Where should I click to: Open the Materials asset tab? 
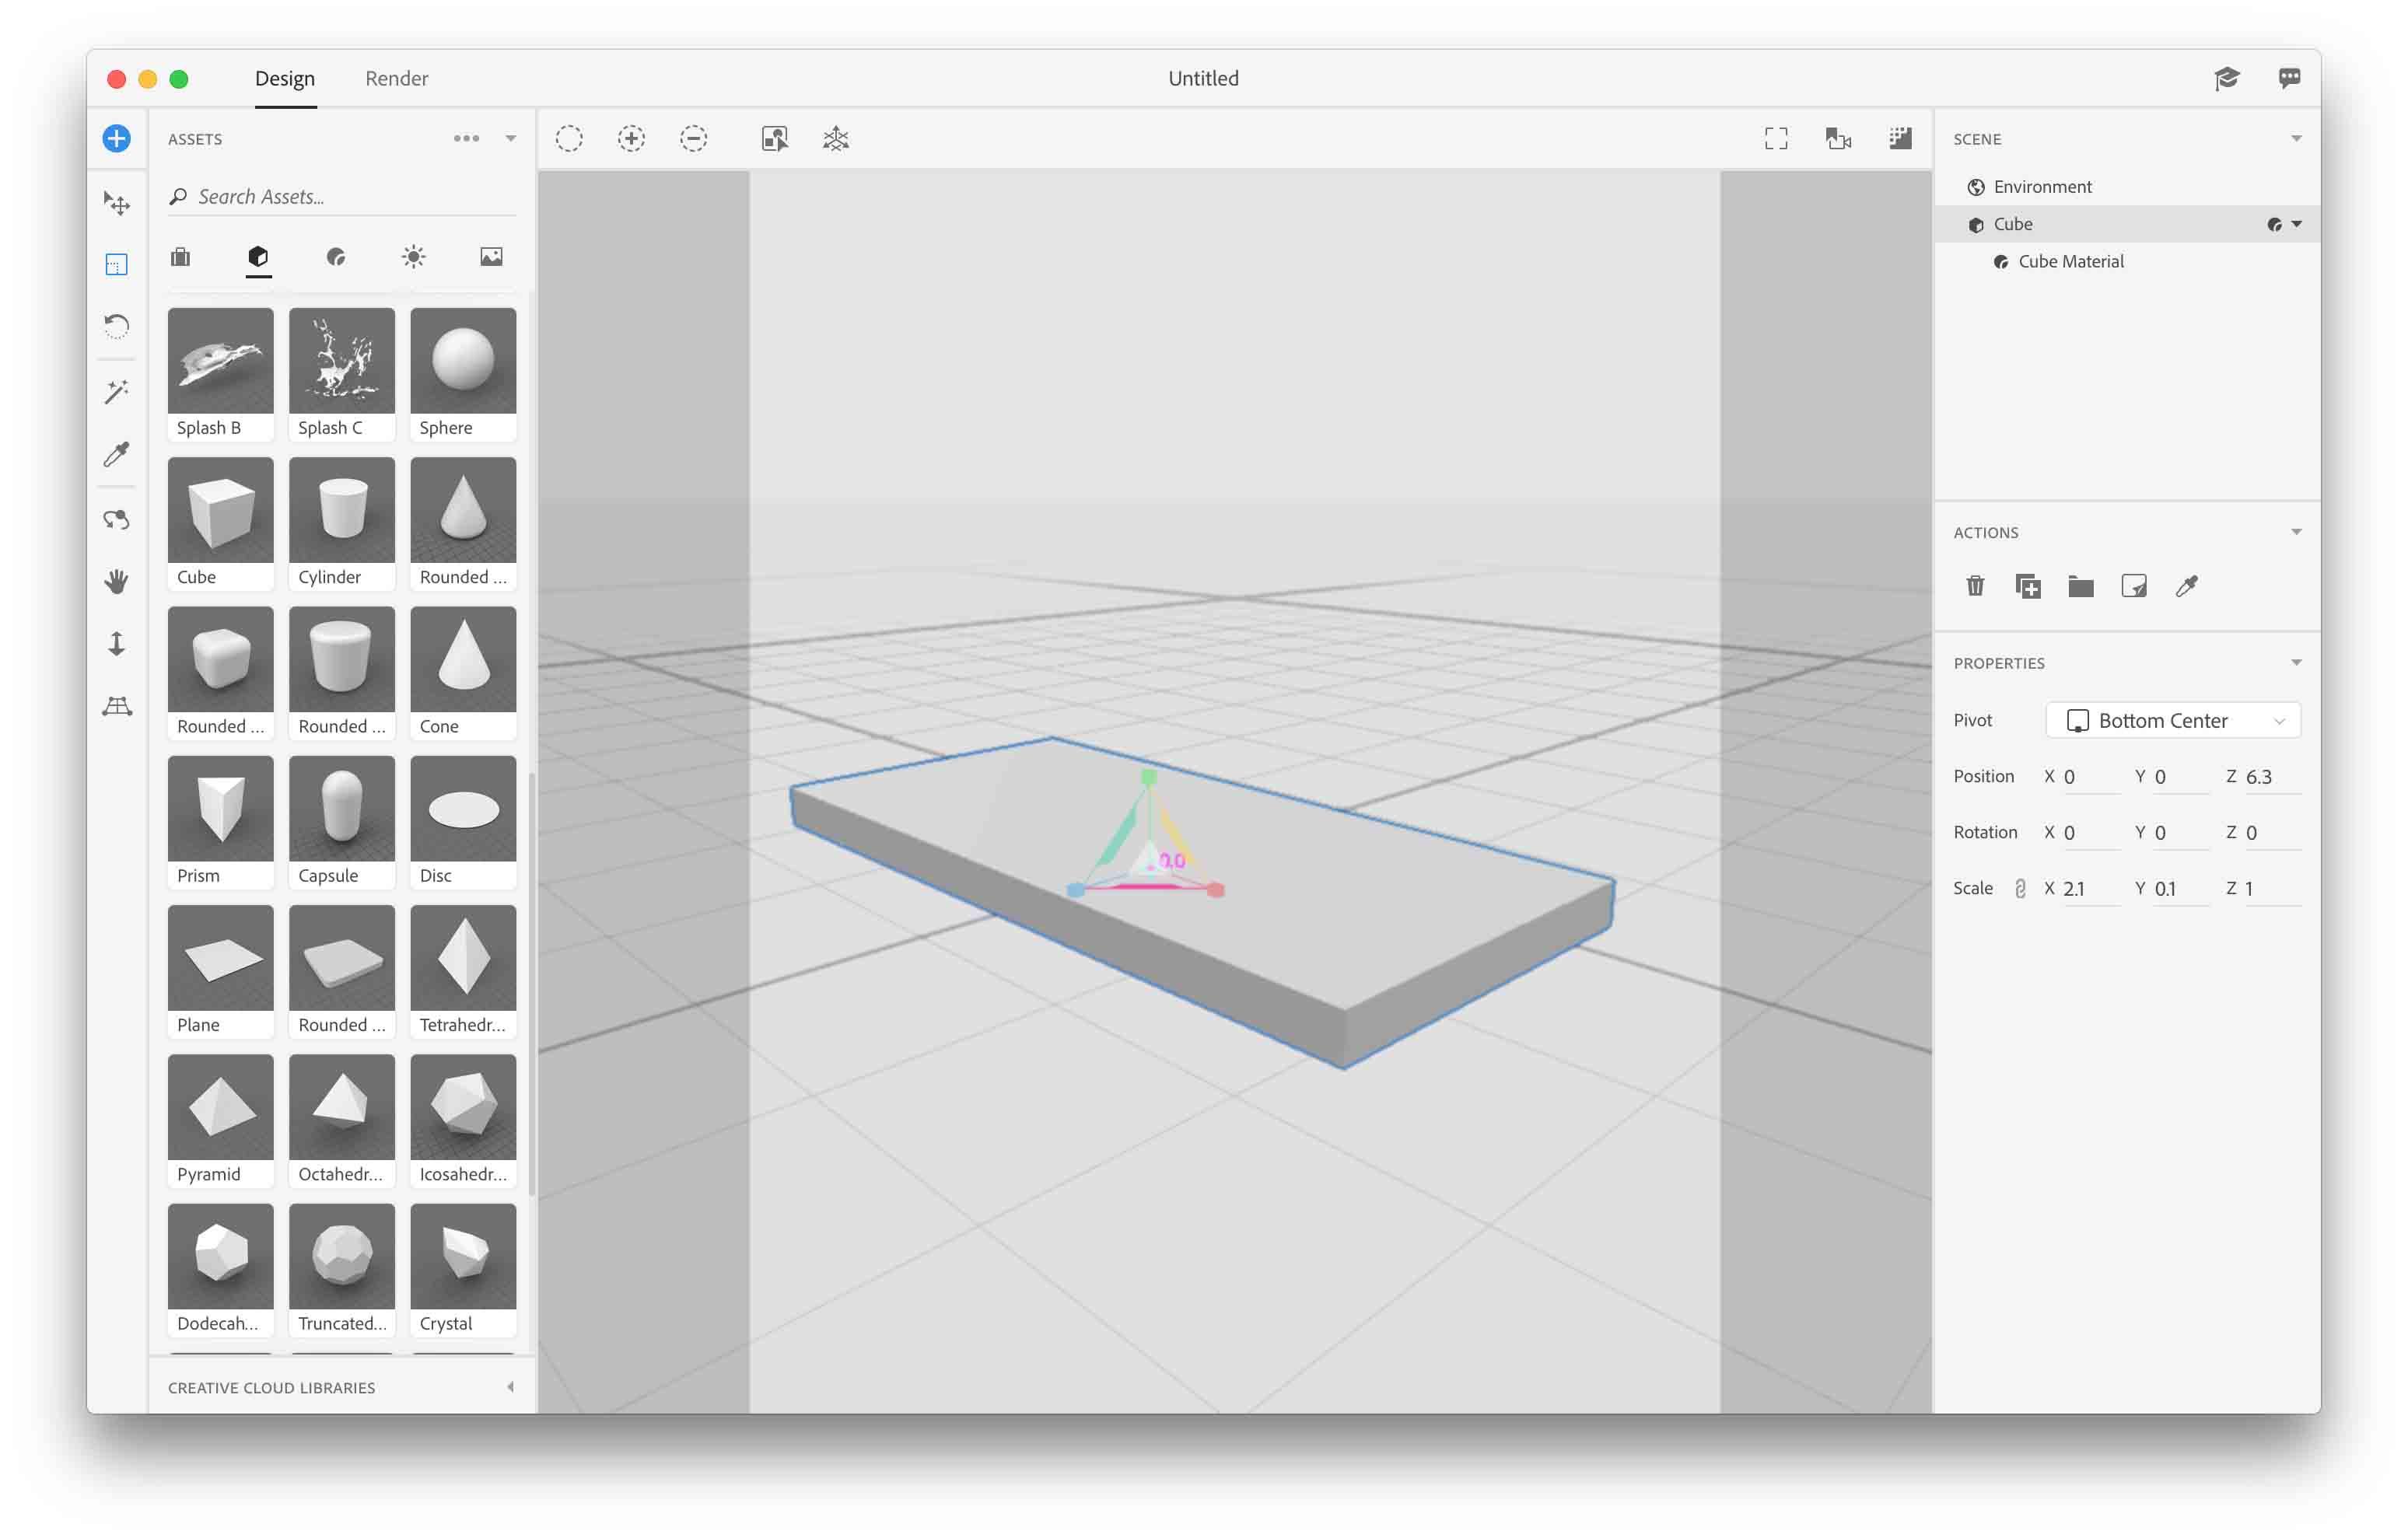click(x=336, y=257)
